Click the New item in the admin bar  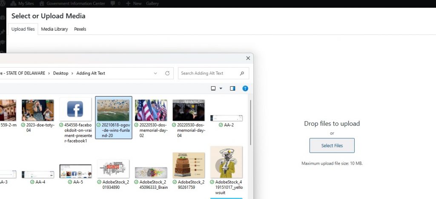pos(137,3)
